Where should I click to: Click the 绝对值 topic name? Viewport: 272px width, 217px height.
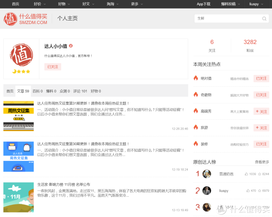click(206, 78)
